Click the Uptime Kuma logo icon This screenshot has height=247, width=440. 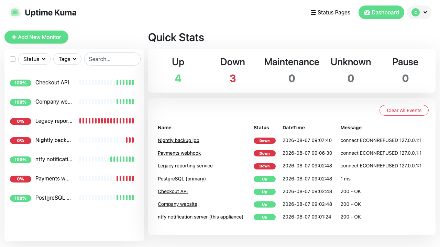[x=15, y=13]
